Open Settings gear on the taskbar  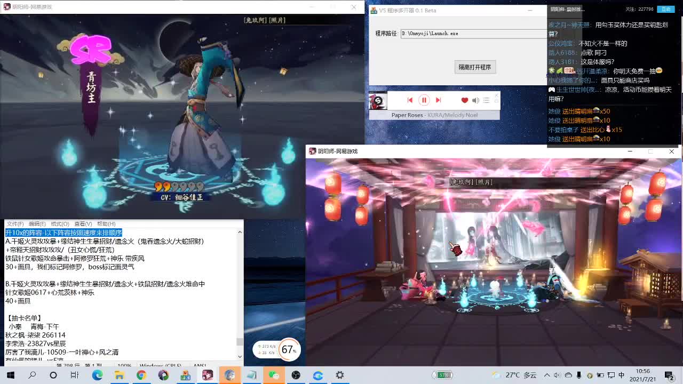[340, 375]
